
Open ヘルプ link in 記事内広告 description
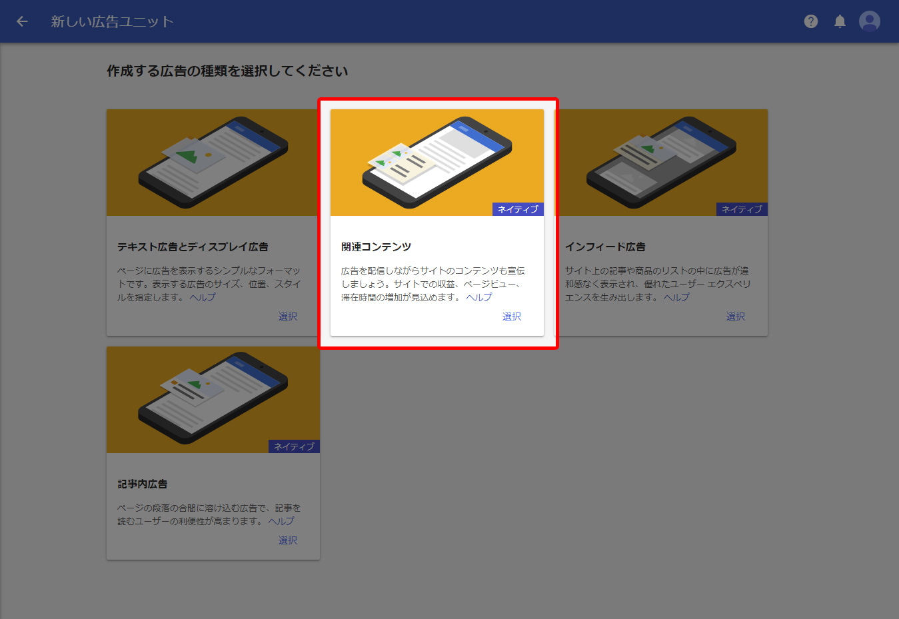pos(281,521)
